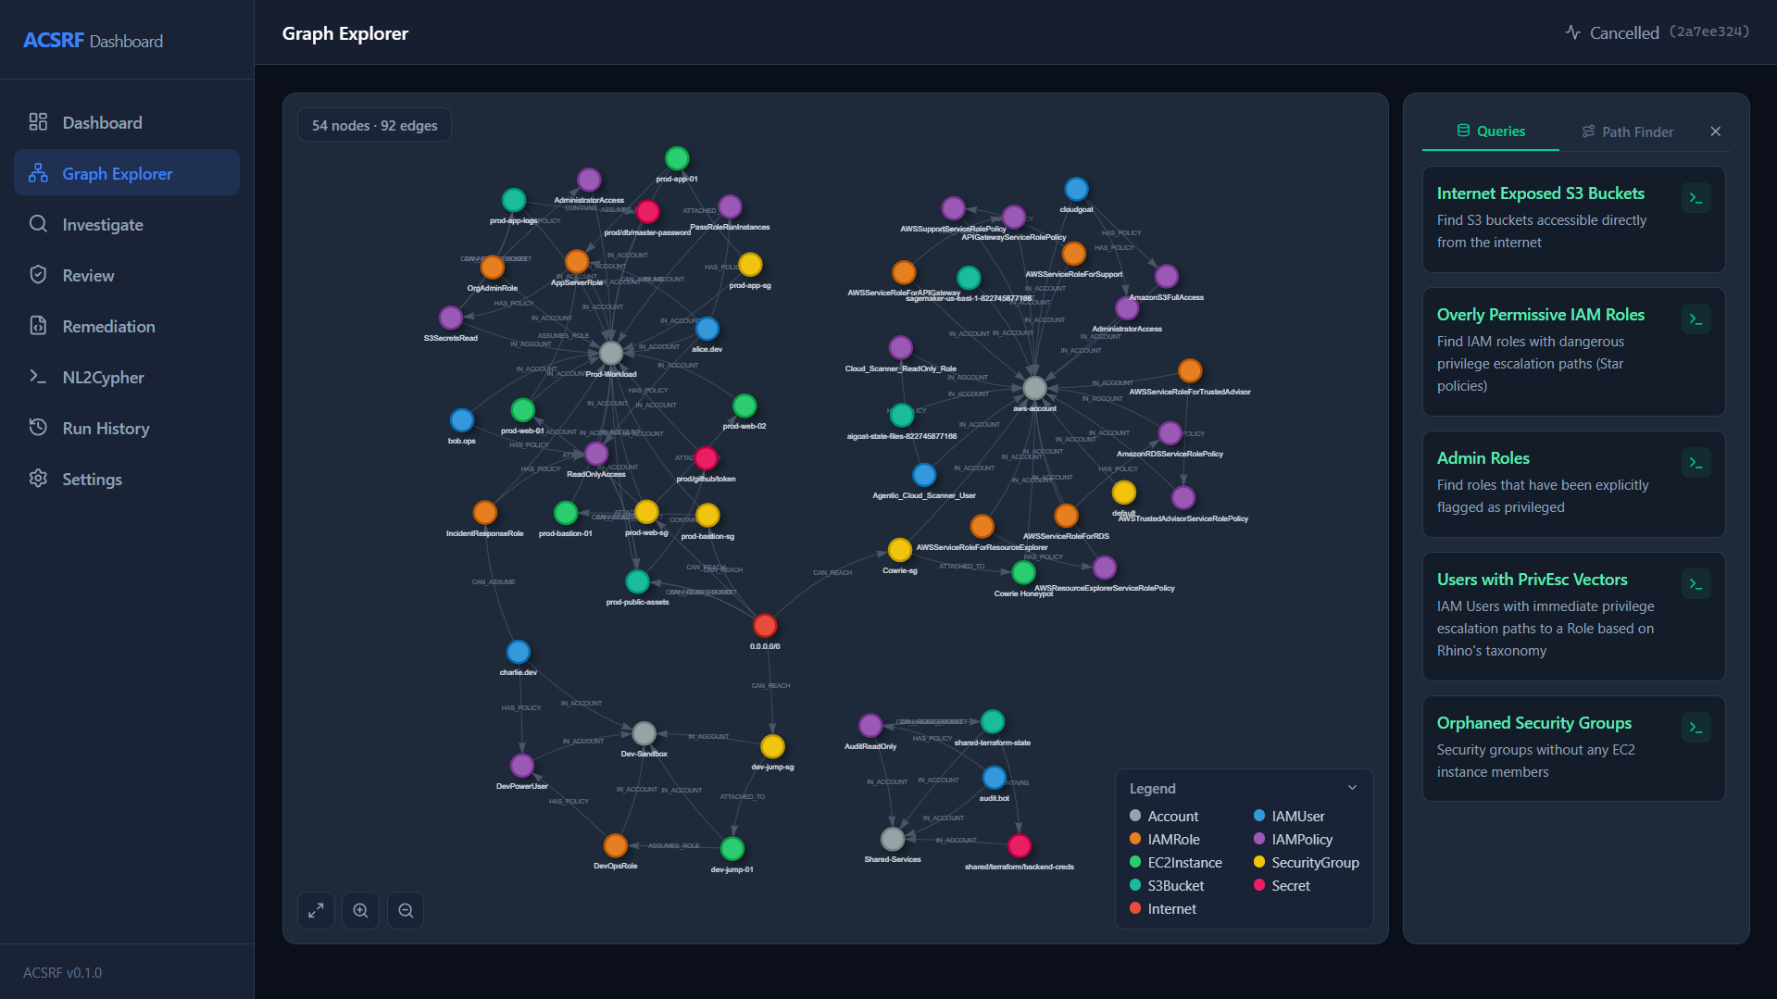Image resolution: width=1777 pixels, height=999 pixels.
Task: Select the AmazonS3FullAccess policy node
Action: pos(1167,276)
